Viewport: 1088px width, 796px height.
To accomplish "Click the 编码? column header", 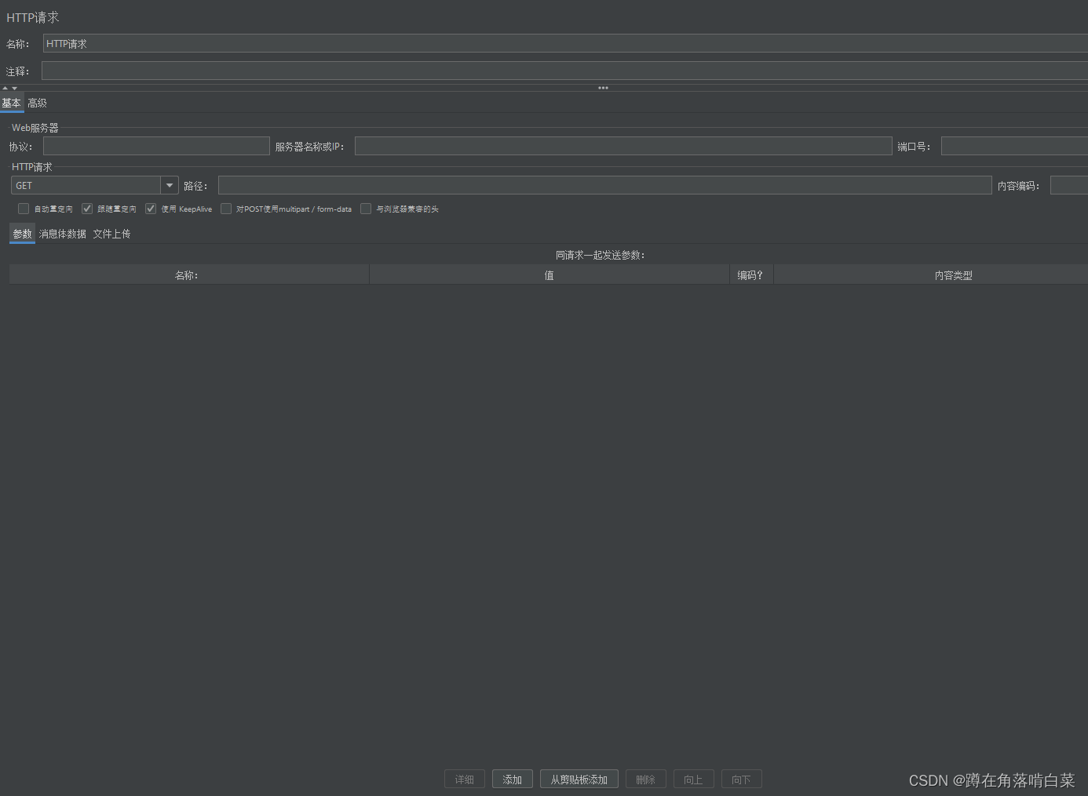I will [751, 275].
